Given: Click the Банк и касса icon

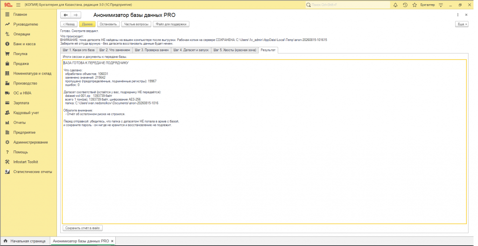Looking at the screenshot, I should tap(7, 44).
